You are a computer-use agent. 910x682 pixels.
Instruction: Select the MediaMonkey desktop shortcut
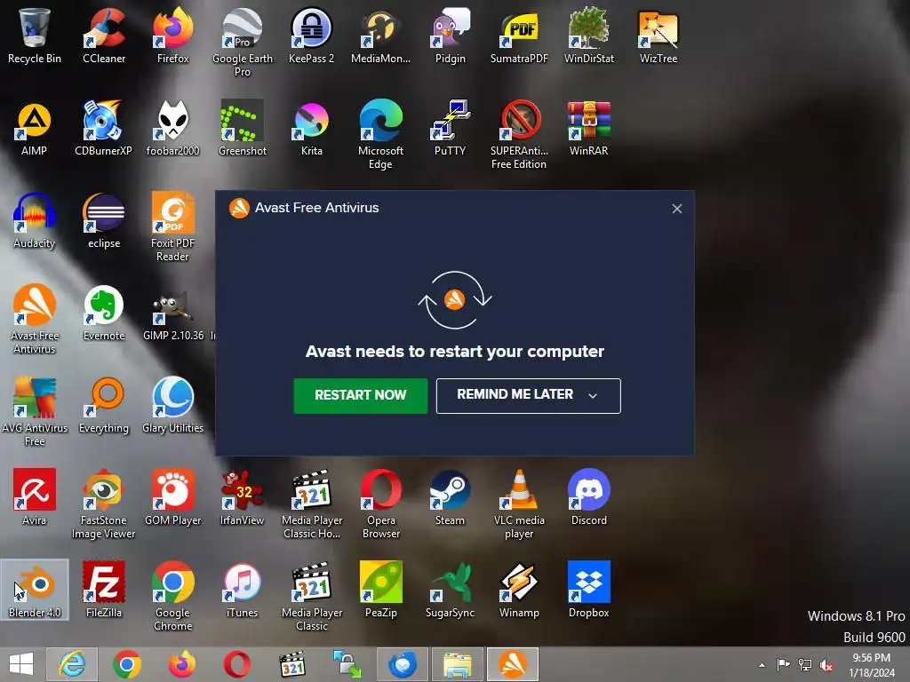click(380, 36)
